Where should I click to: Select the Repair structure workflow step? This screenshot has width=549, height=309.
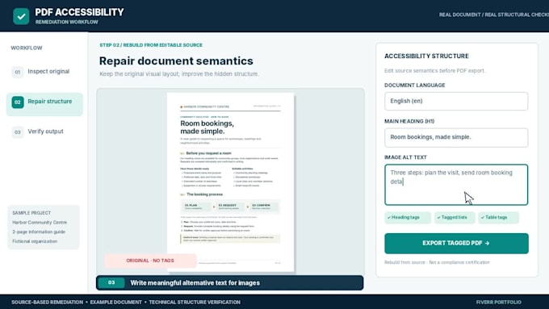click(44, 104)
